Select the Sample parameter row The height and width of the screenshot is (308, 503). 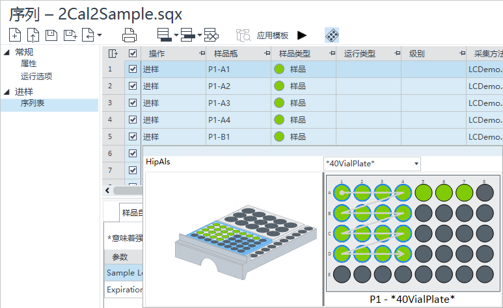[x=124, y=273]
